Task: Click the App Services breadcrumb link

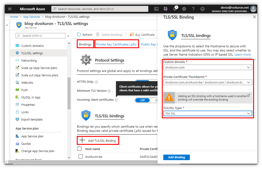Action: click(x=32, y=17)
